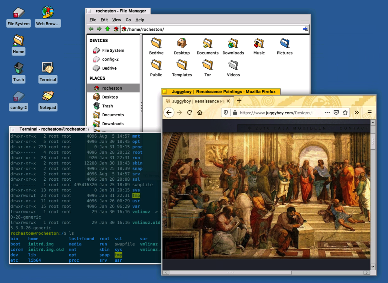This screenshot has width=388, height=283.
Task: Open the Terminal desktop icon
Action: [48, 69]
